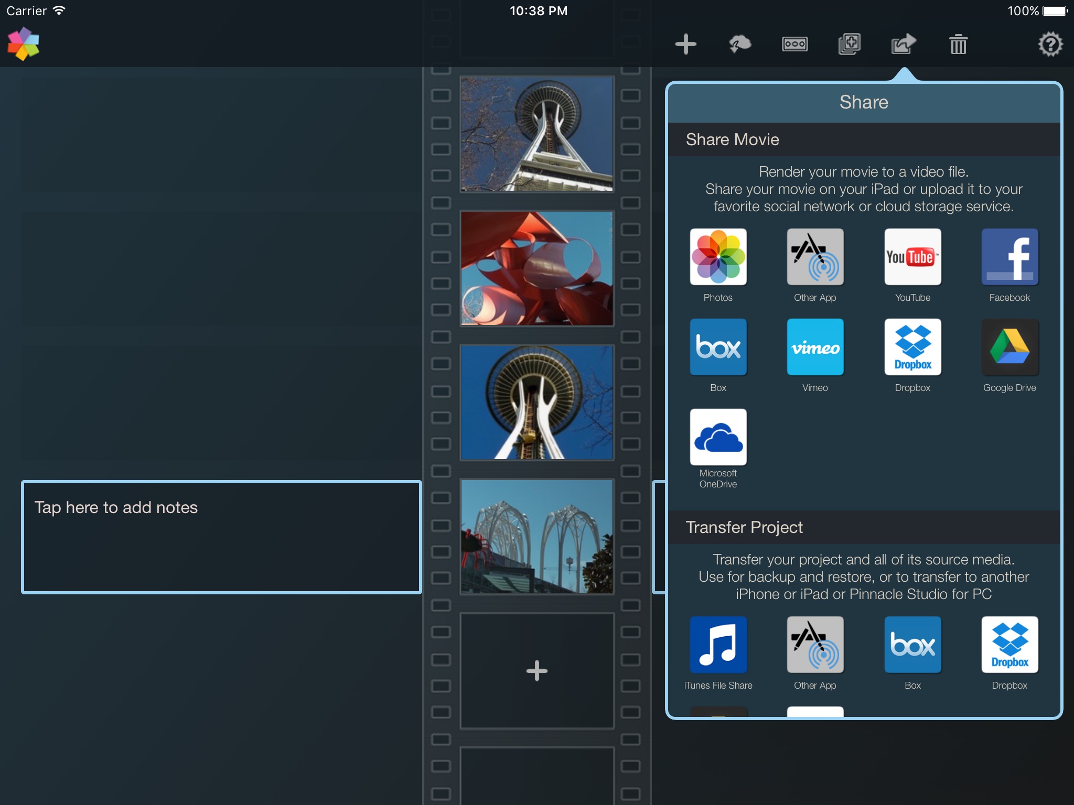Open the cloud import icon in the toolbar
Image resolution: width=1074 pixels, height=805 pixels.
740,44
